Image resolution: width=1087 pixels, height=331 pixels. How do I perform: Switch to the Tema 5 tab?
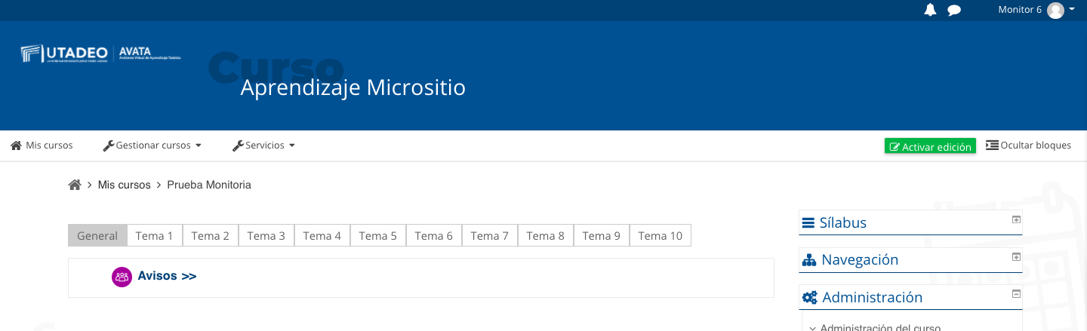pyautogui.click(x=378, y=235)
